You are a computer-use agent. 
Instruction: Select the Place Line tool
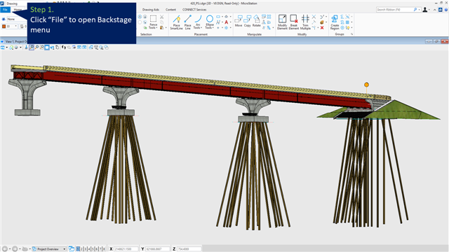(187, 22)
